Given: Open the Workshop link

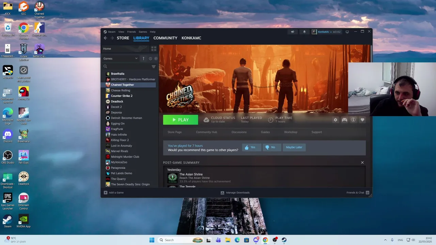Looking at the screenshot, I should (291, 132).
